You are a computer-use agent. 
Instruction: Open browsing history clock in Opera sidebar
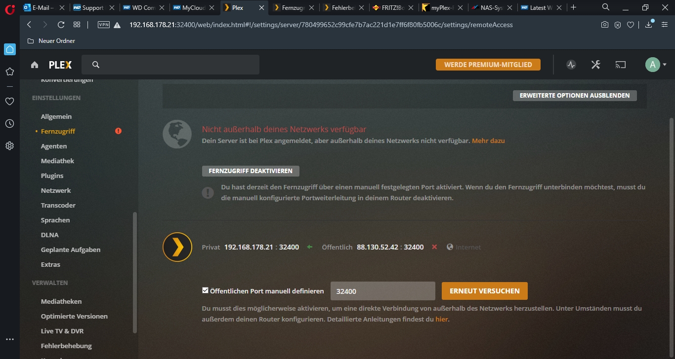[9, 124]
